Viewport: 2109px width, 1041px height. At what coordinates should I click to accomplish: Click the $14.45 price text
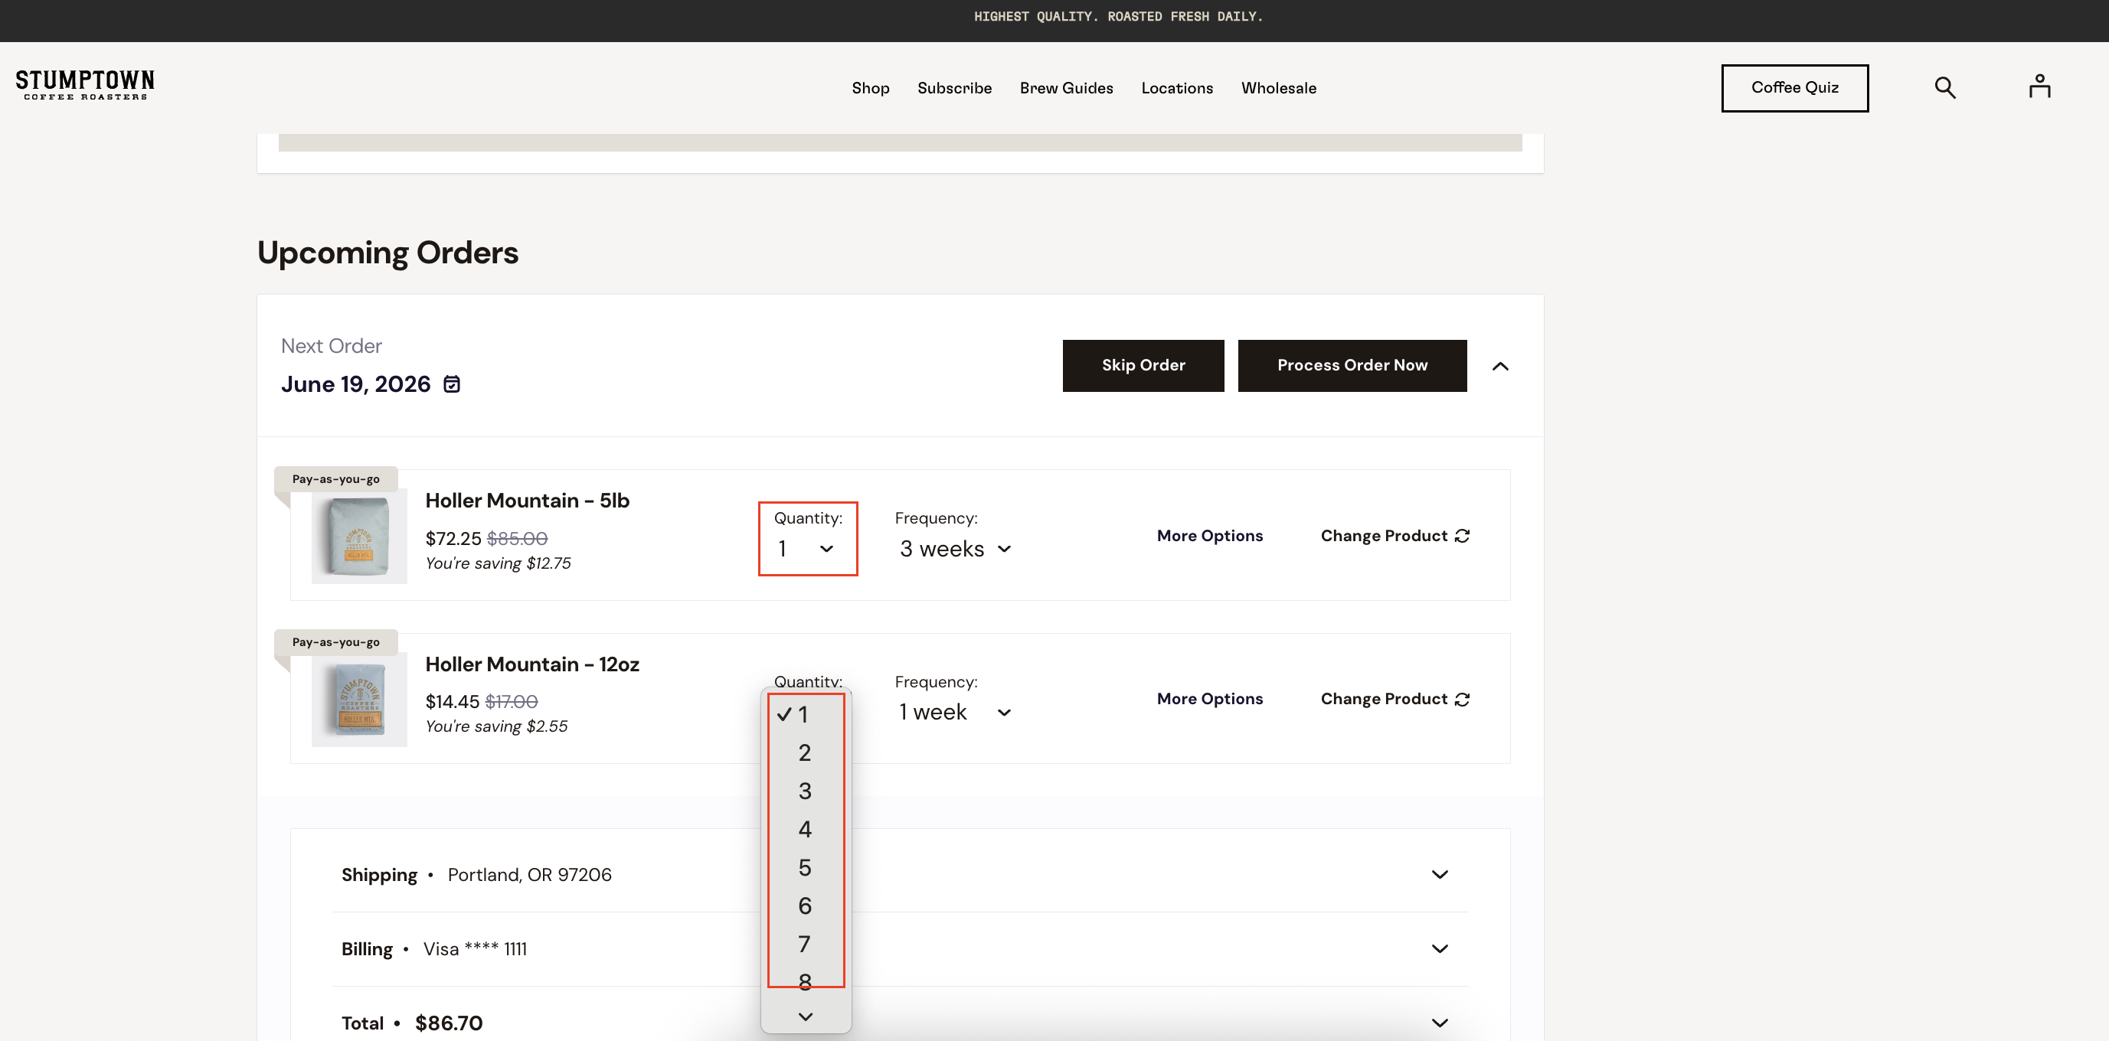[452, 701]
